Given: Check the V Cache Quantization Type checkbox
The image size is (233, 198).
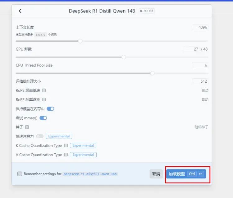Looking at the screenshot, I should coord(66,155).
